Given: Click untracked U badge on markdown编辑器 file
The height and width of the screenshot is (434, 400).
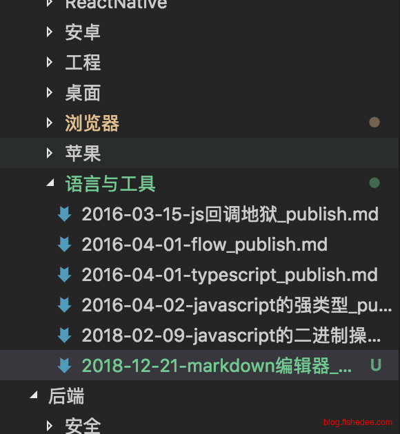Looking at the screenshot, I should [x=376, y=365].
